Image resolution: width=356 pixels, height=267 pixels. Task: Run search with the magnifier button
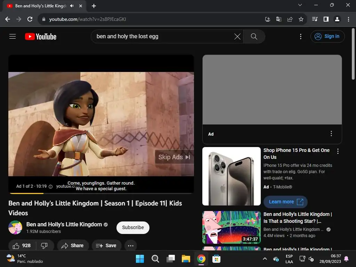click(254, 36)
